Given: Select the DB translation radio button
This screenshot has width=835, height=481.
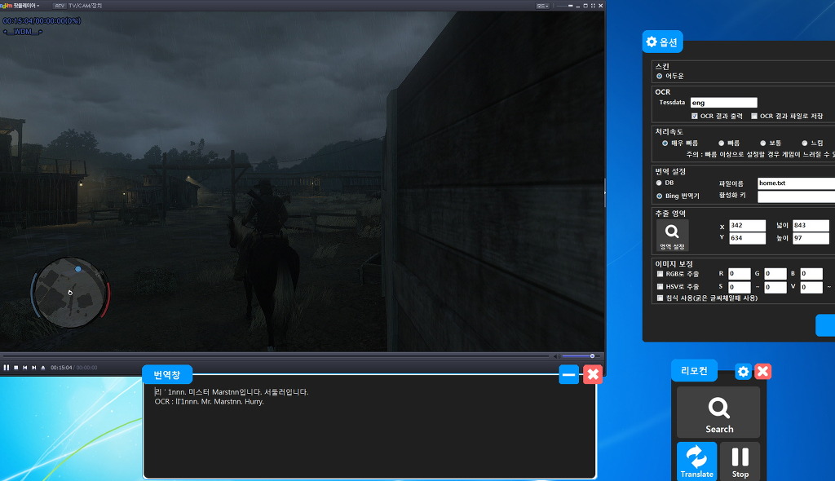Looking at the screenshot, I should (660, 183).
